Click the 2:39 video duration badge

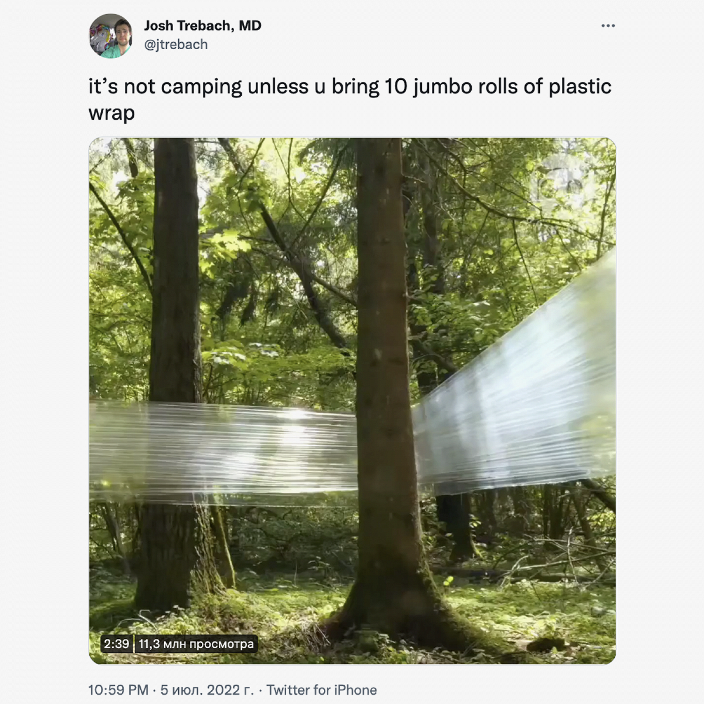116,643
